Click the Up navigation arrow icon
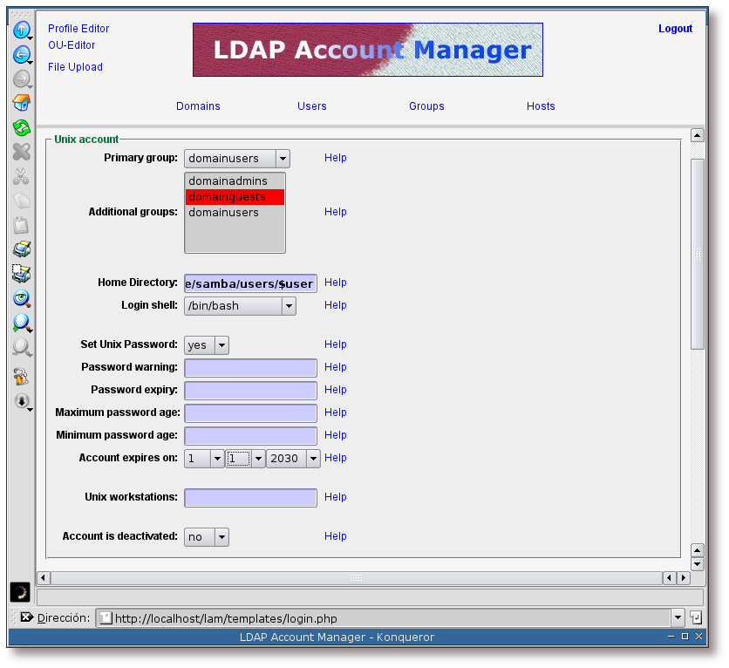Screen dimensions: 729x668 point(21,31)
